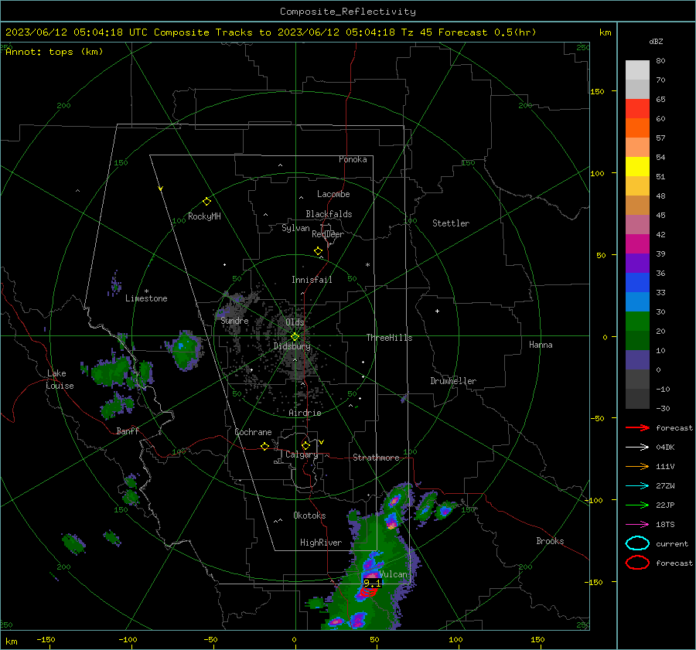The height and width of the screenshot is (650, 696).
Task: Click the Banff label
Action: pos(128,431)
